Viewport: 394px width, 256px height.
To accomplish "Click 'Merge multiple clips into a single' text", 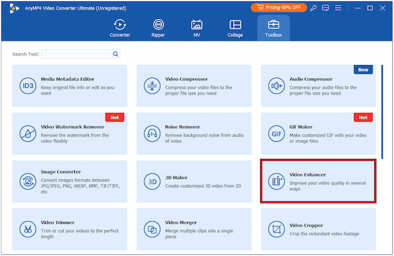I will coord(199,234).
